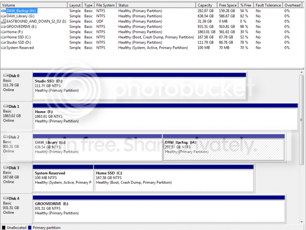Click the Disk 1 drive icon
Image resolution: width=306 pixels, height=230 pixels.
(x=6, y=106)
